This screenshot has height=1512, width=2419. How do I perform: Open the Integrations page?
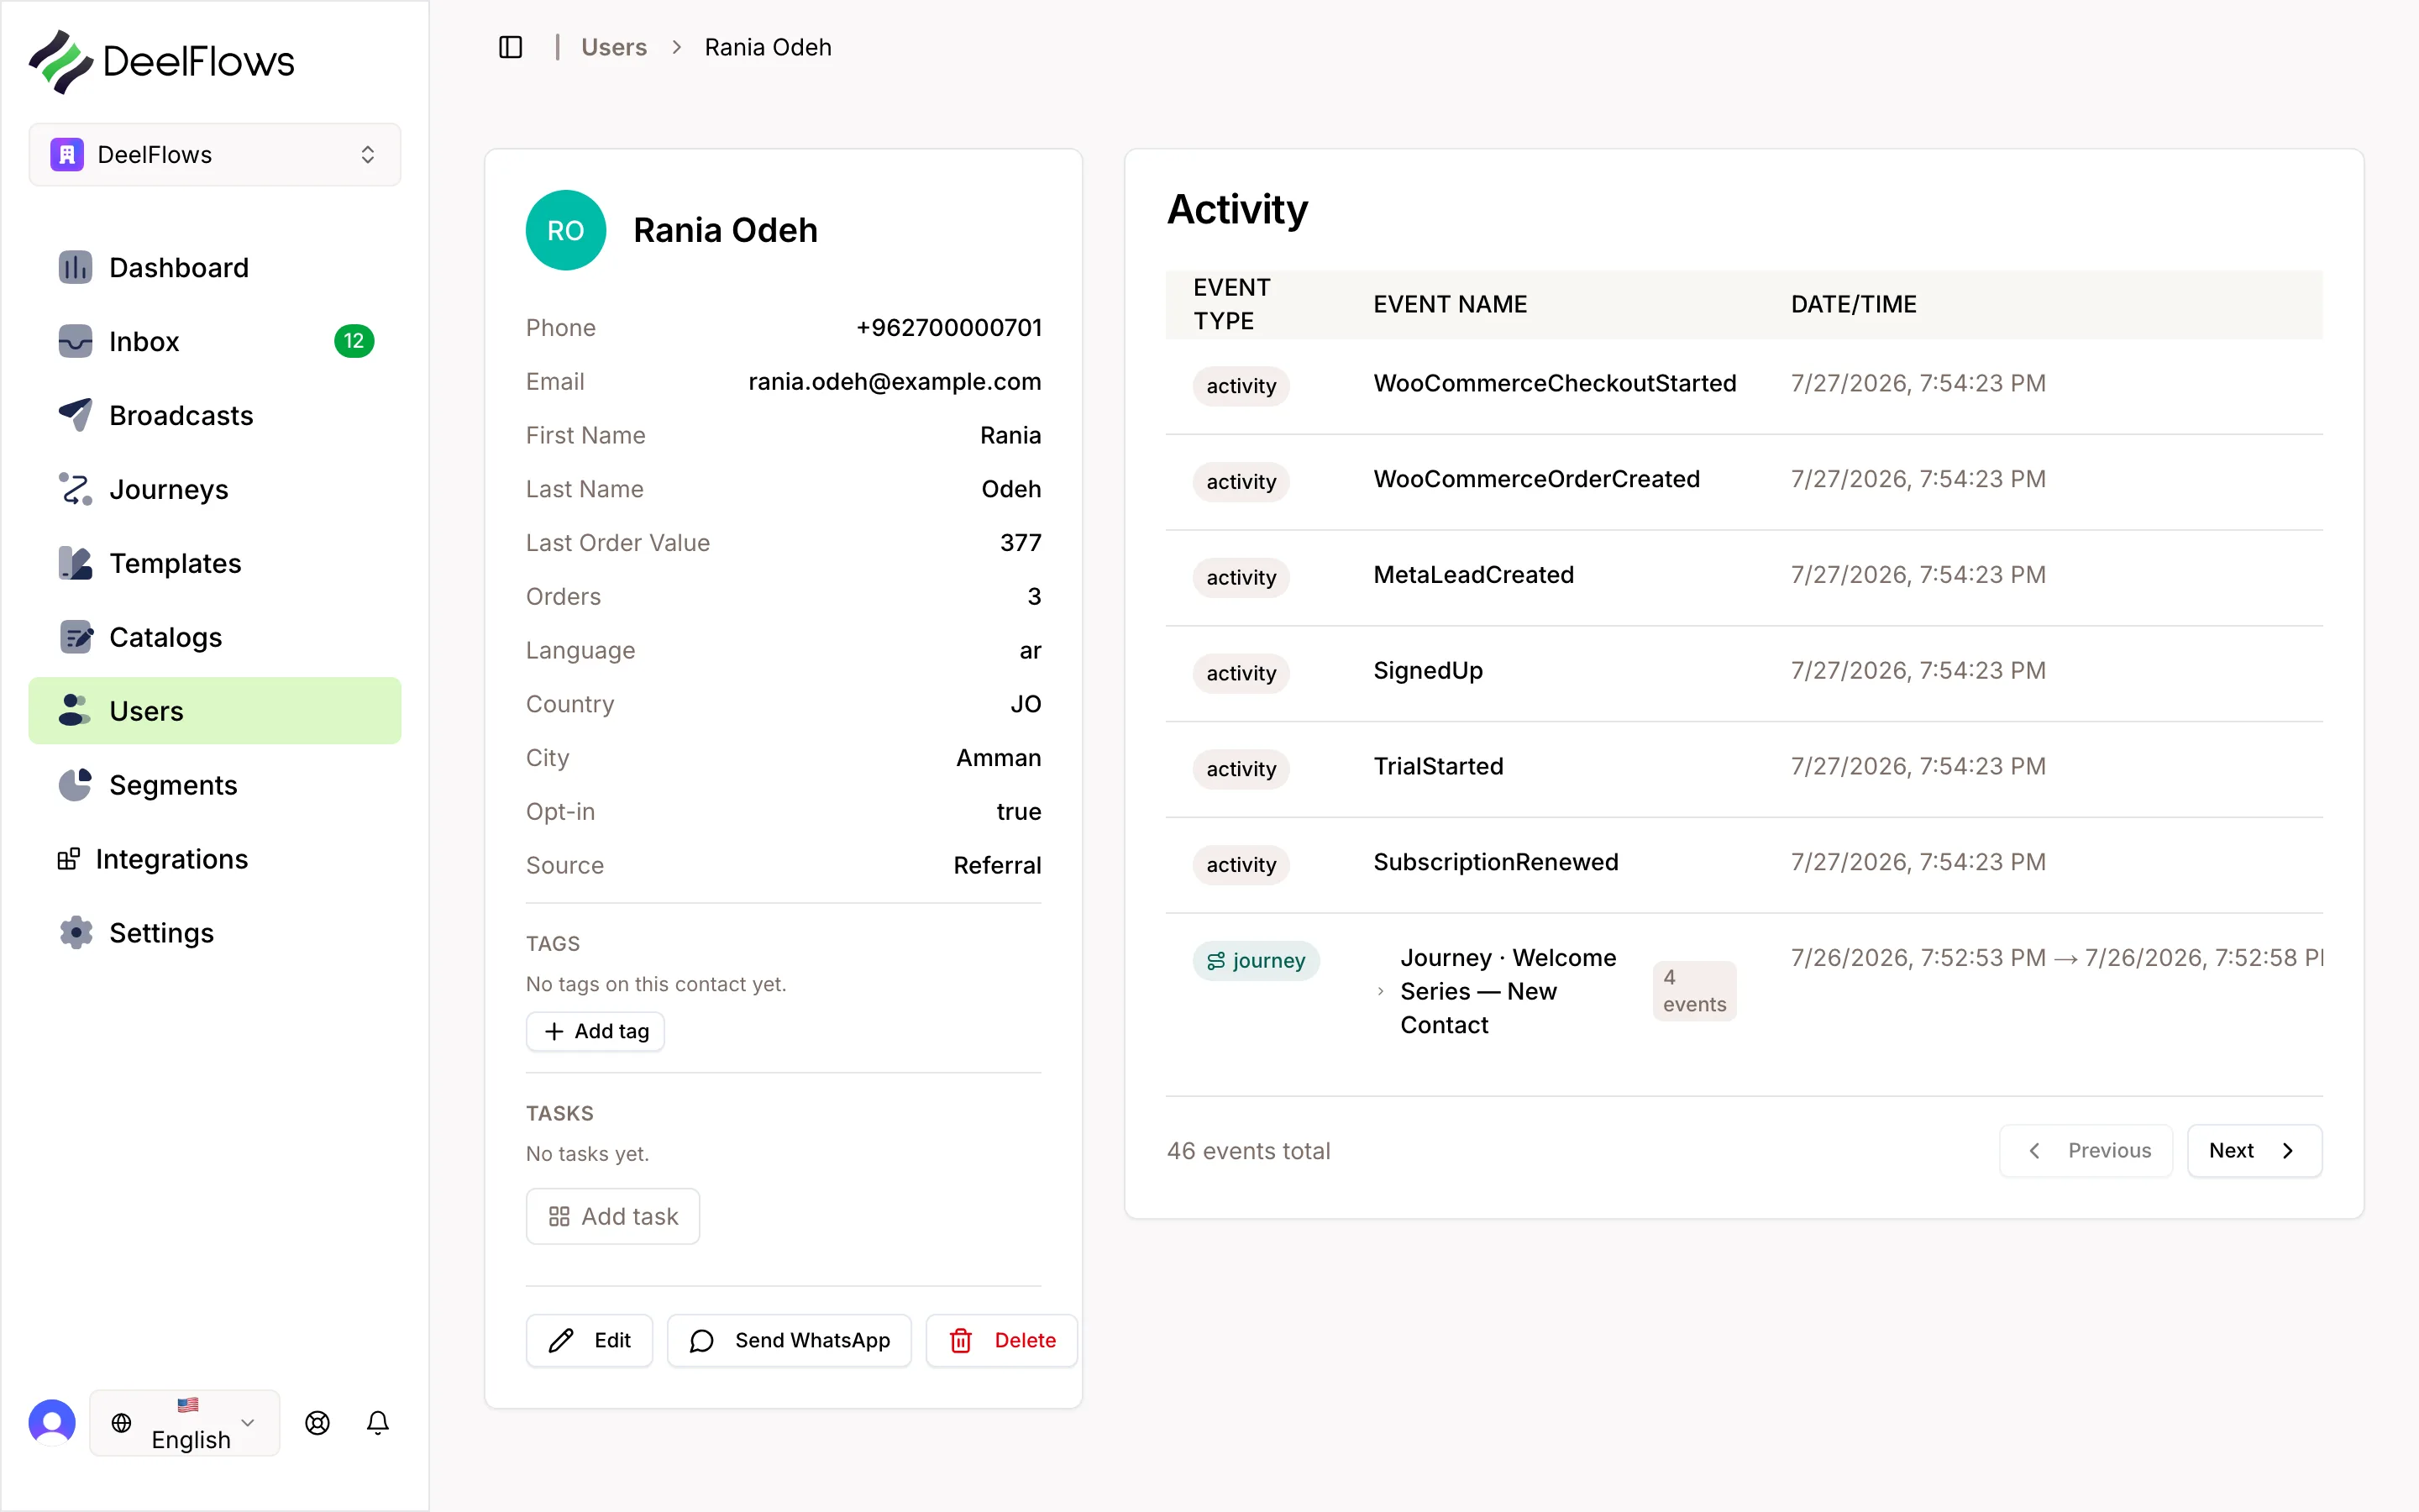(215, 859)
